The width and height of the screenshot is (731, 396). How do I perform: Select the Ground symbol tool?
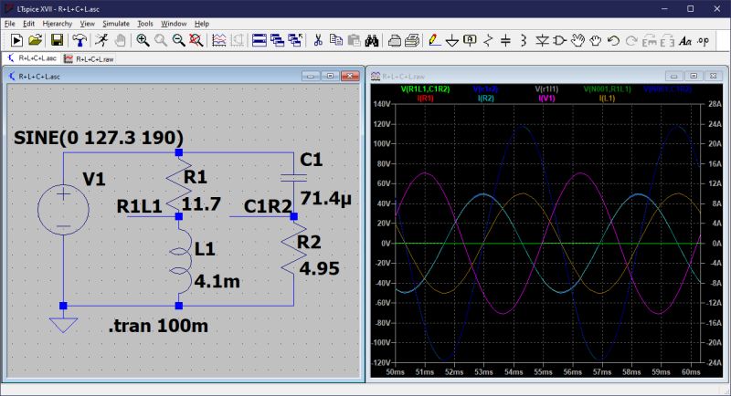tap(452, 41)
